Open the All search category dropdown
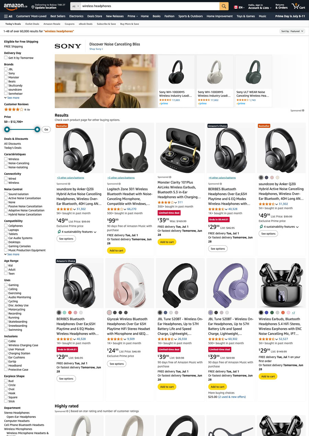 76,6
